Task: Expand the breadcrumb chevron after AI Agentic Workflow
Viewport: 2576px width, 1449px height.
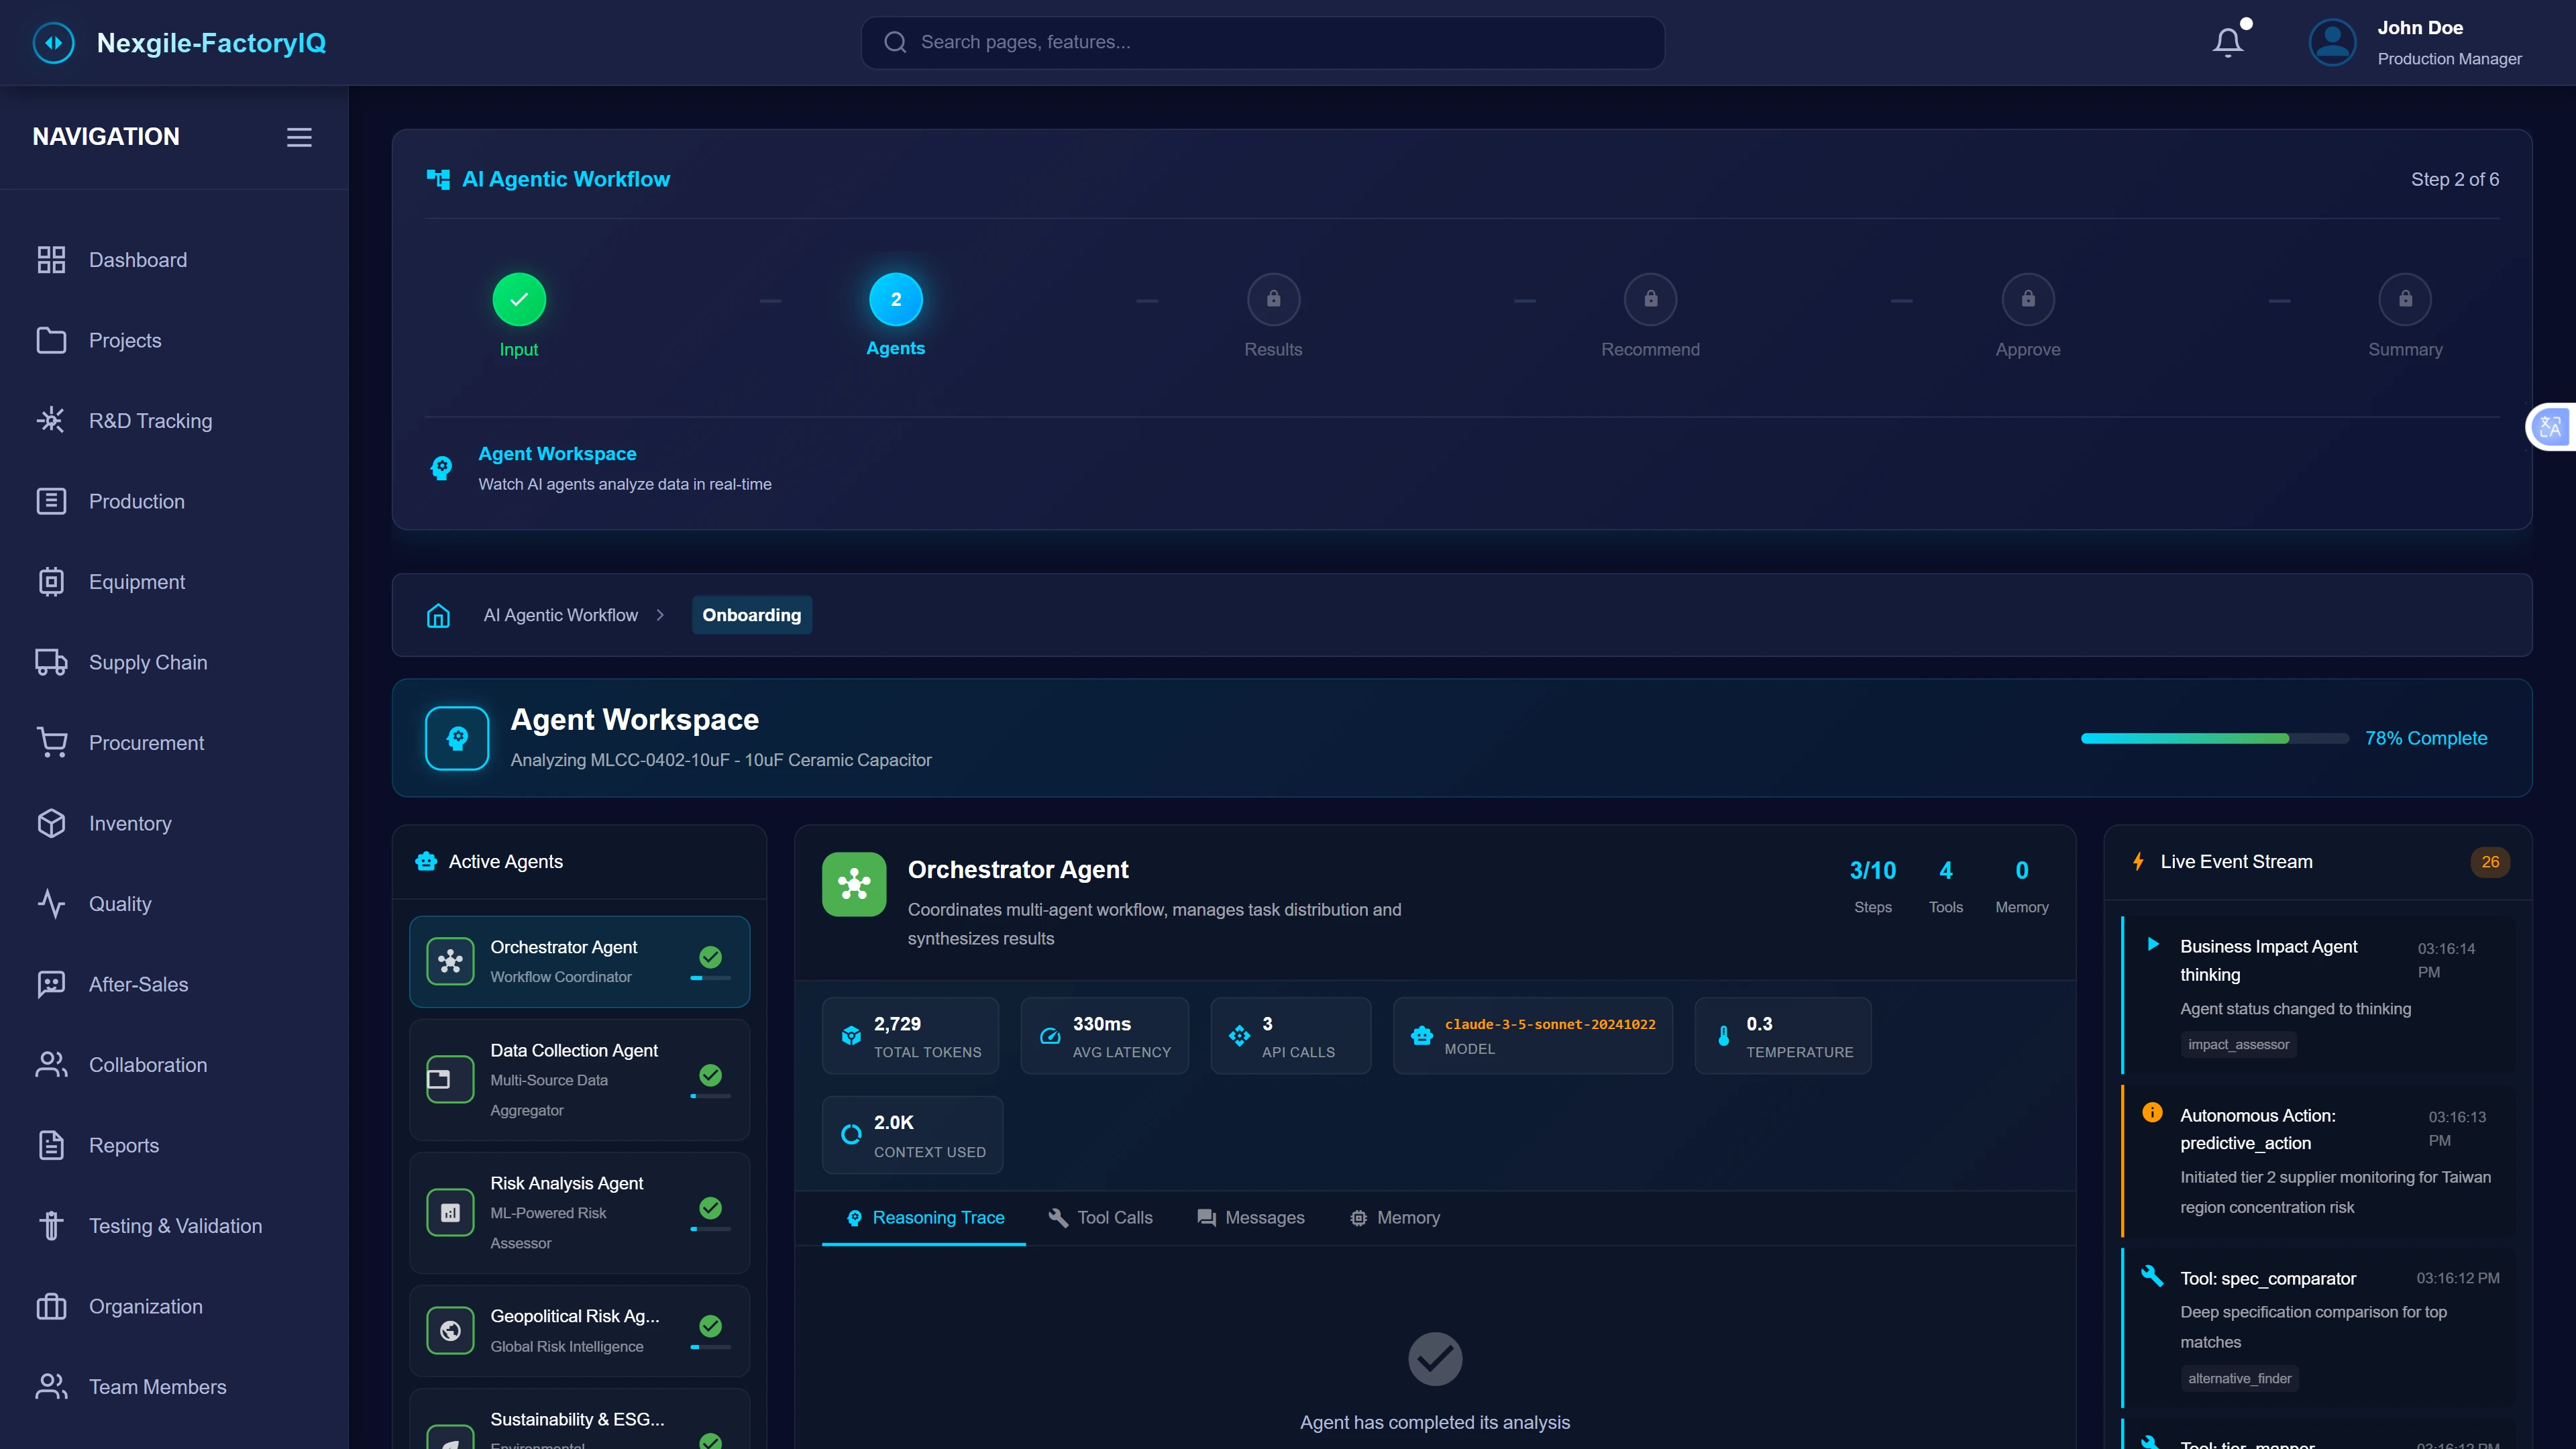Action: tap(660, 615)
